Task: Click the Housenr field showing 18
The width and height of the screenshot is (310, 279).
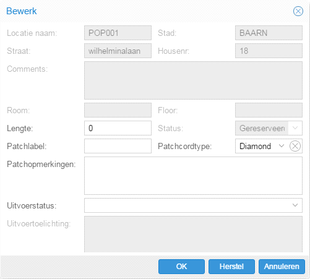Action: (269, 51)
